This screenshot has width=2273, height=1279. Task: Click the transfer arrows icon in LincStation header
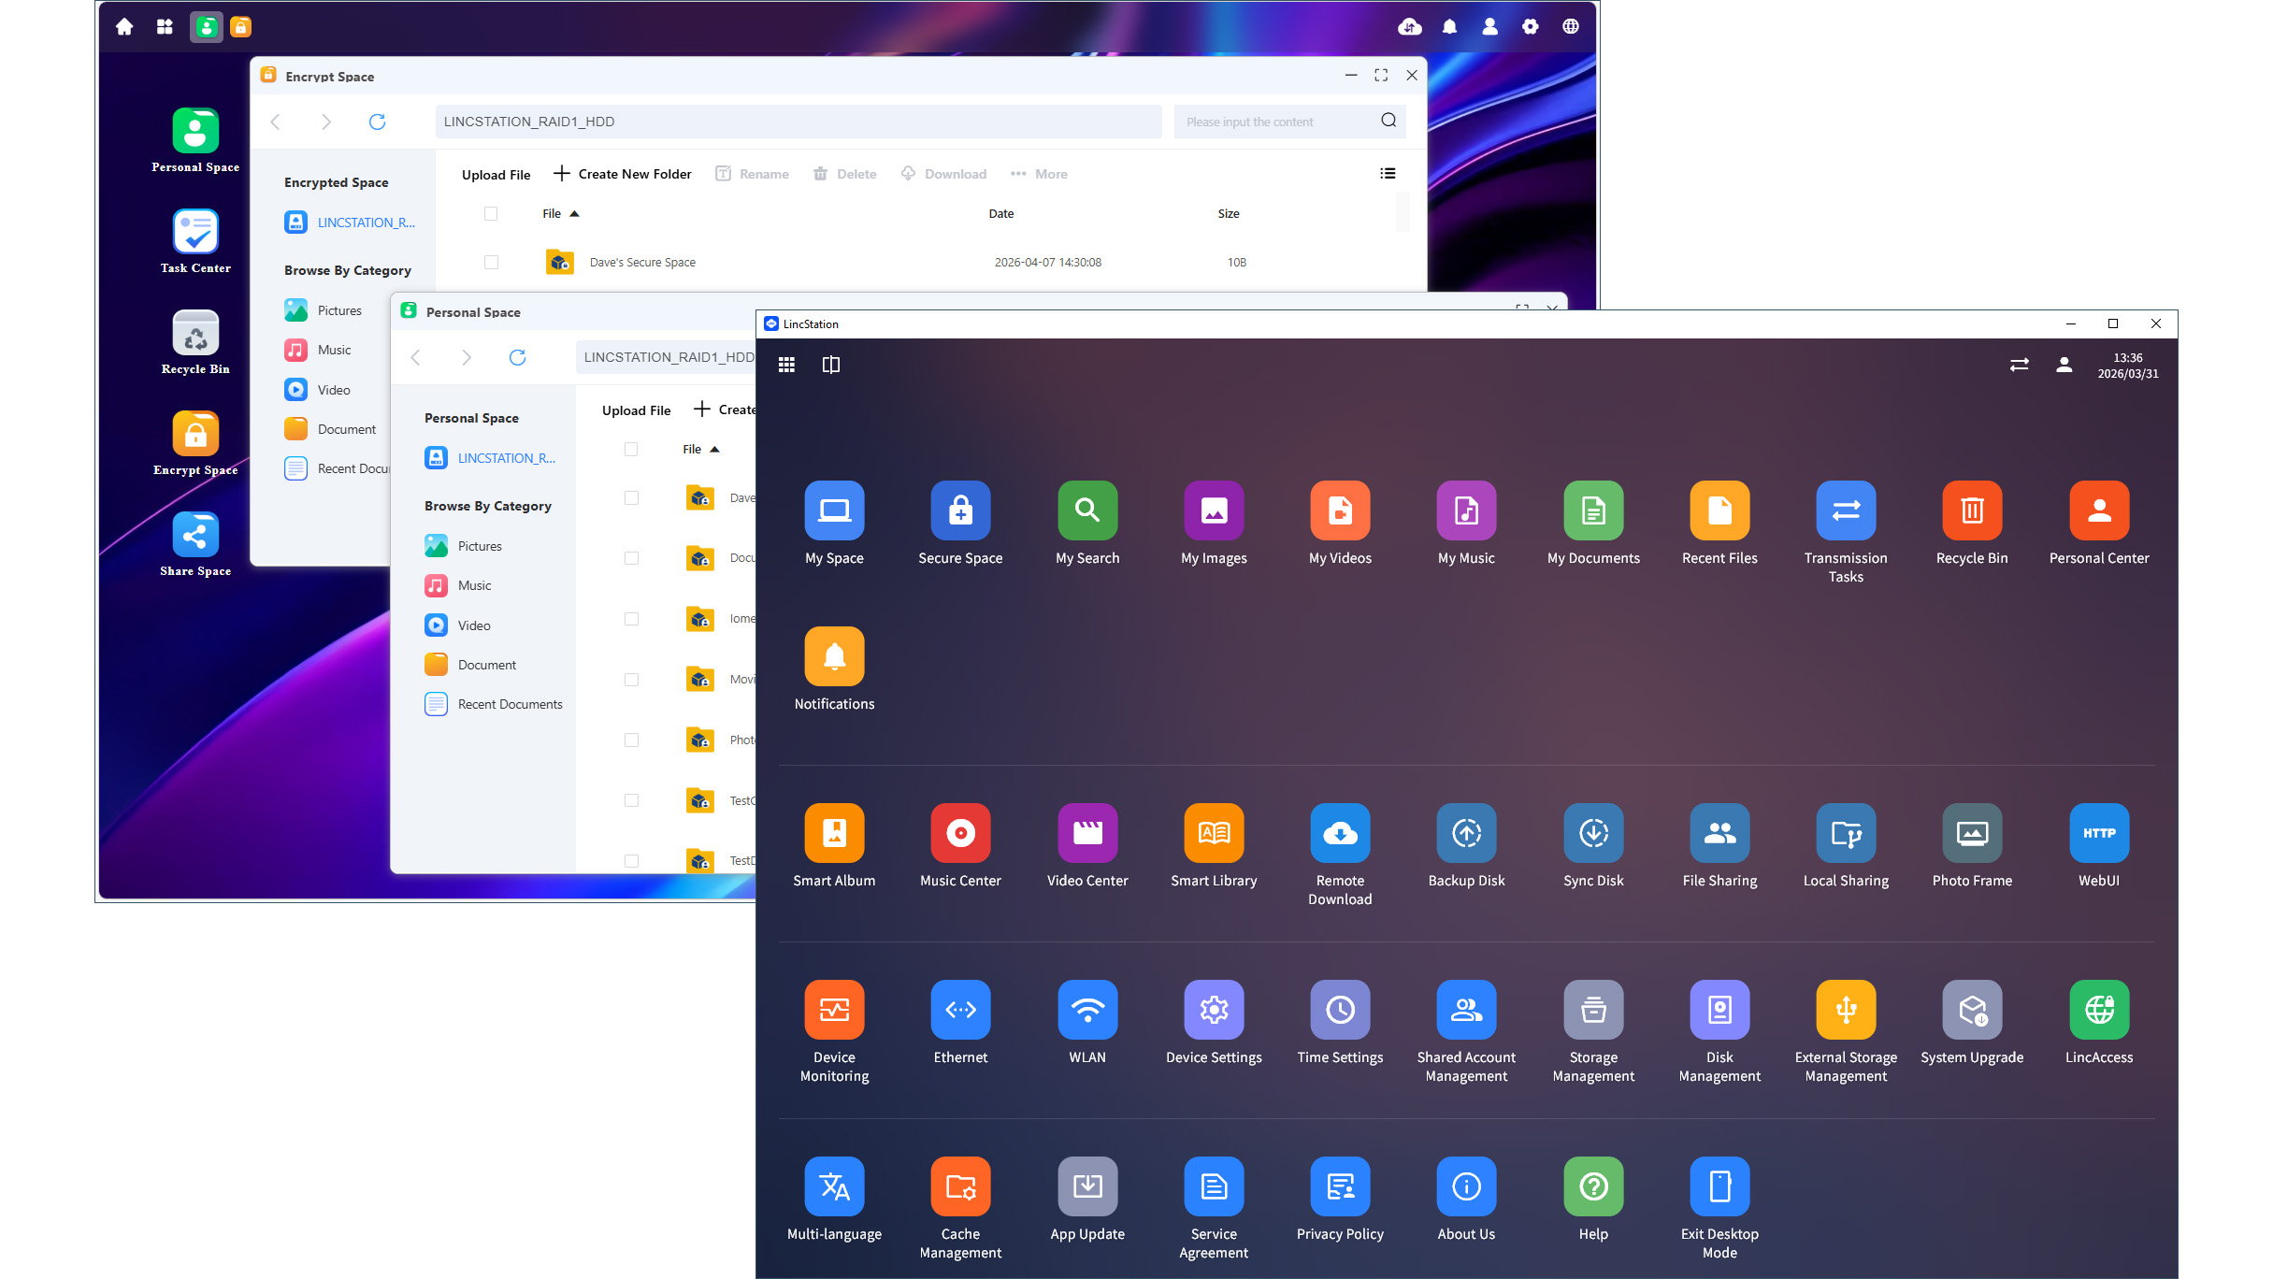coord(2019,365)
